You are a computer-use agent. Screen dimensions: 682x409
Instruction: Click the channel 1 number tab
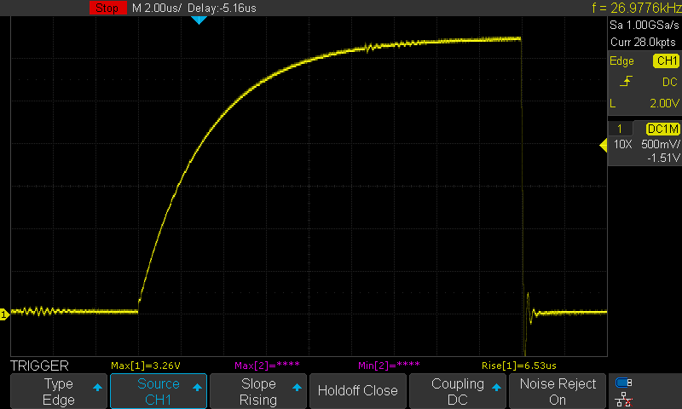(x=620, y=129)
